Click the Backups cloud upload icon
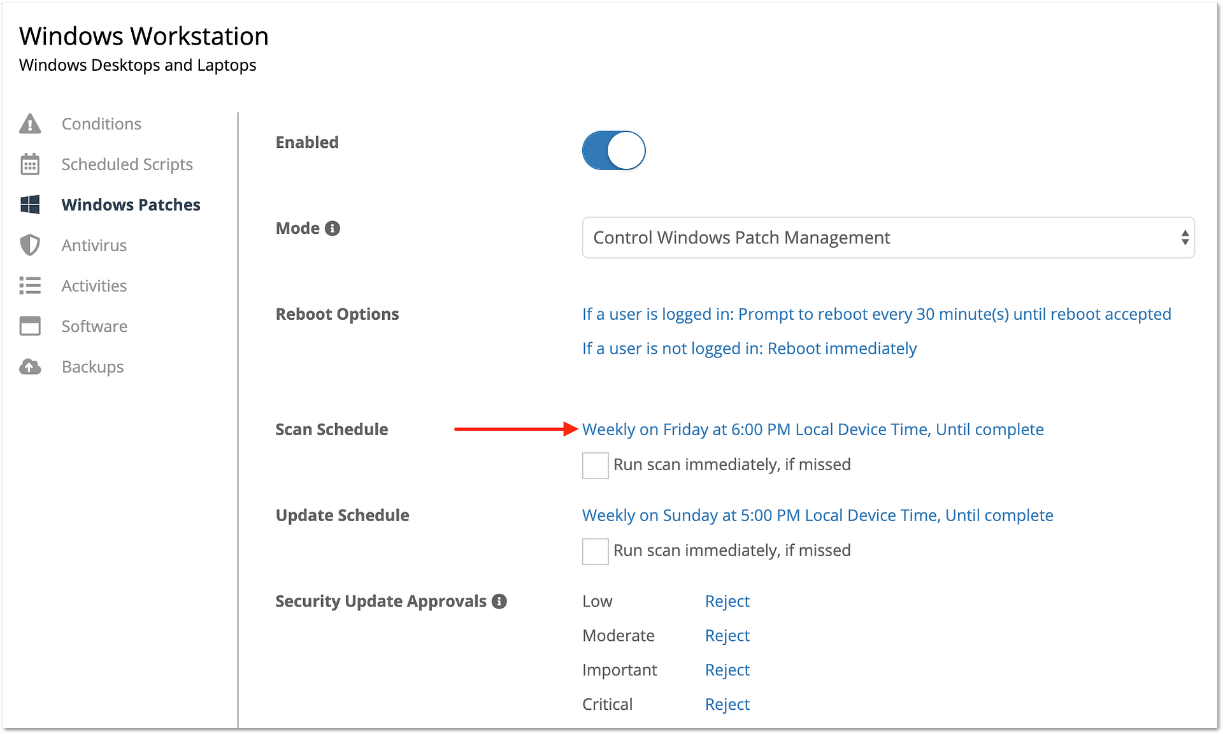The image size is (1223, 734). coord(30,367)
